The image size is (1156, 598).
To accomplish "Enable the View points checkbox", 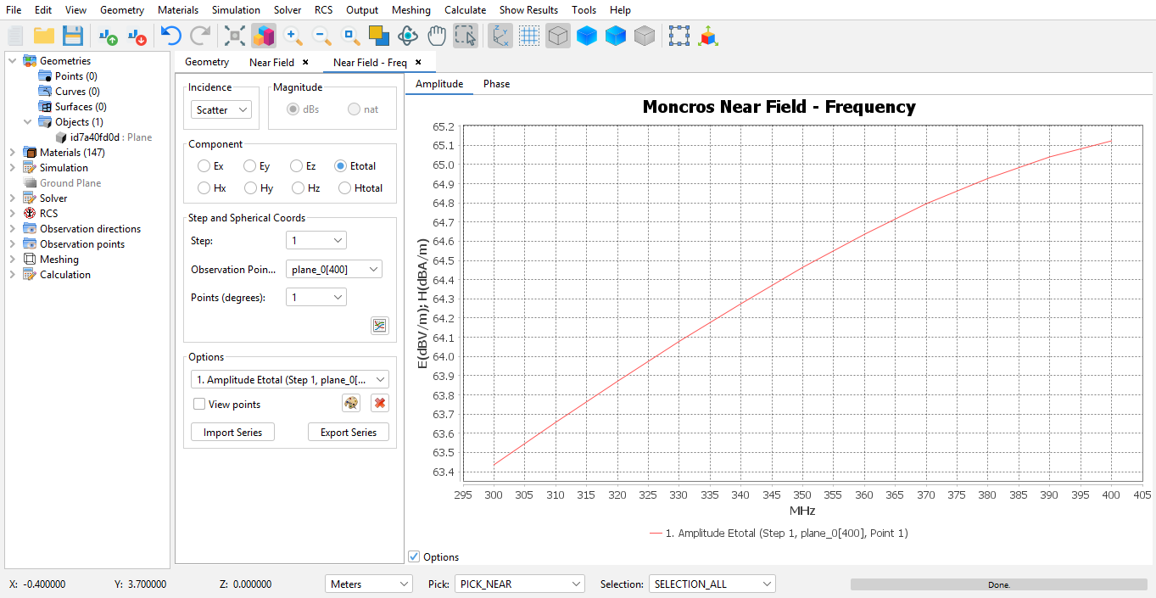I will pyautogui.click(x=199, y=405).
